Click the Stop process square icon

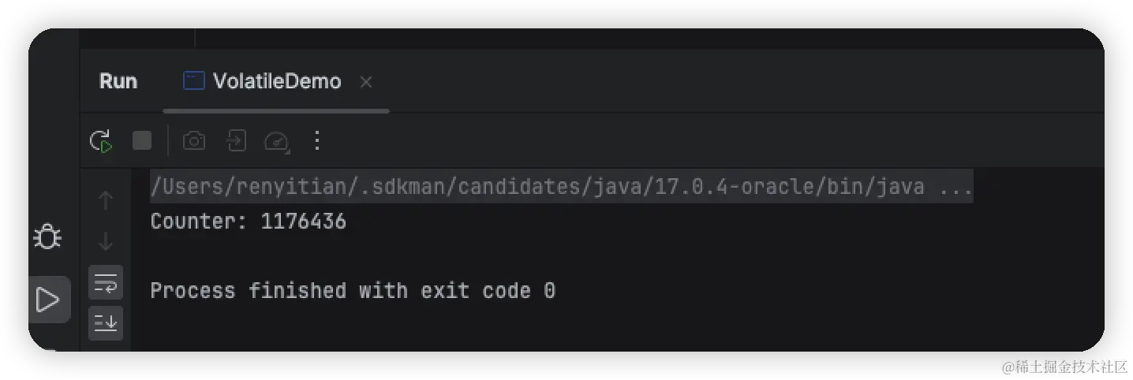[142, 141]
